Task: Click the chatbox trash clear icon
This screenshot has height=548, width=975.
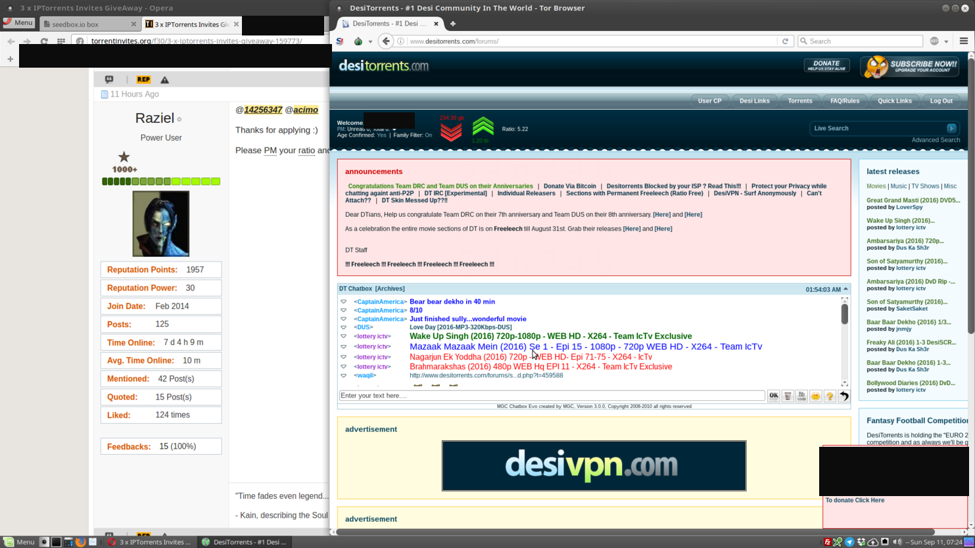Action: [x=788, y=396]
